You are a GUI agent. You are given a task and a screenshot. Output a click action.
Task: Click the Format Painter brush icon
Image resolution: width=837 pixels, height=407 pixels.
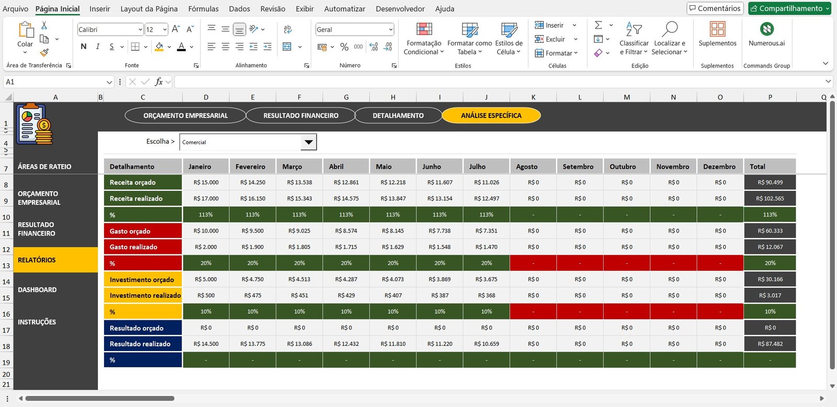click(x=44, y=52)
